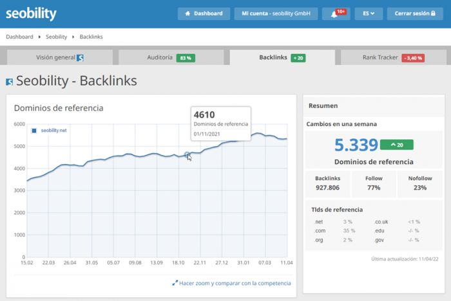Viewport: 451px width, 301px height.
Task: Click the 6000 y-axis label
Action: tap(19, 124)
